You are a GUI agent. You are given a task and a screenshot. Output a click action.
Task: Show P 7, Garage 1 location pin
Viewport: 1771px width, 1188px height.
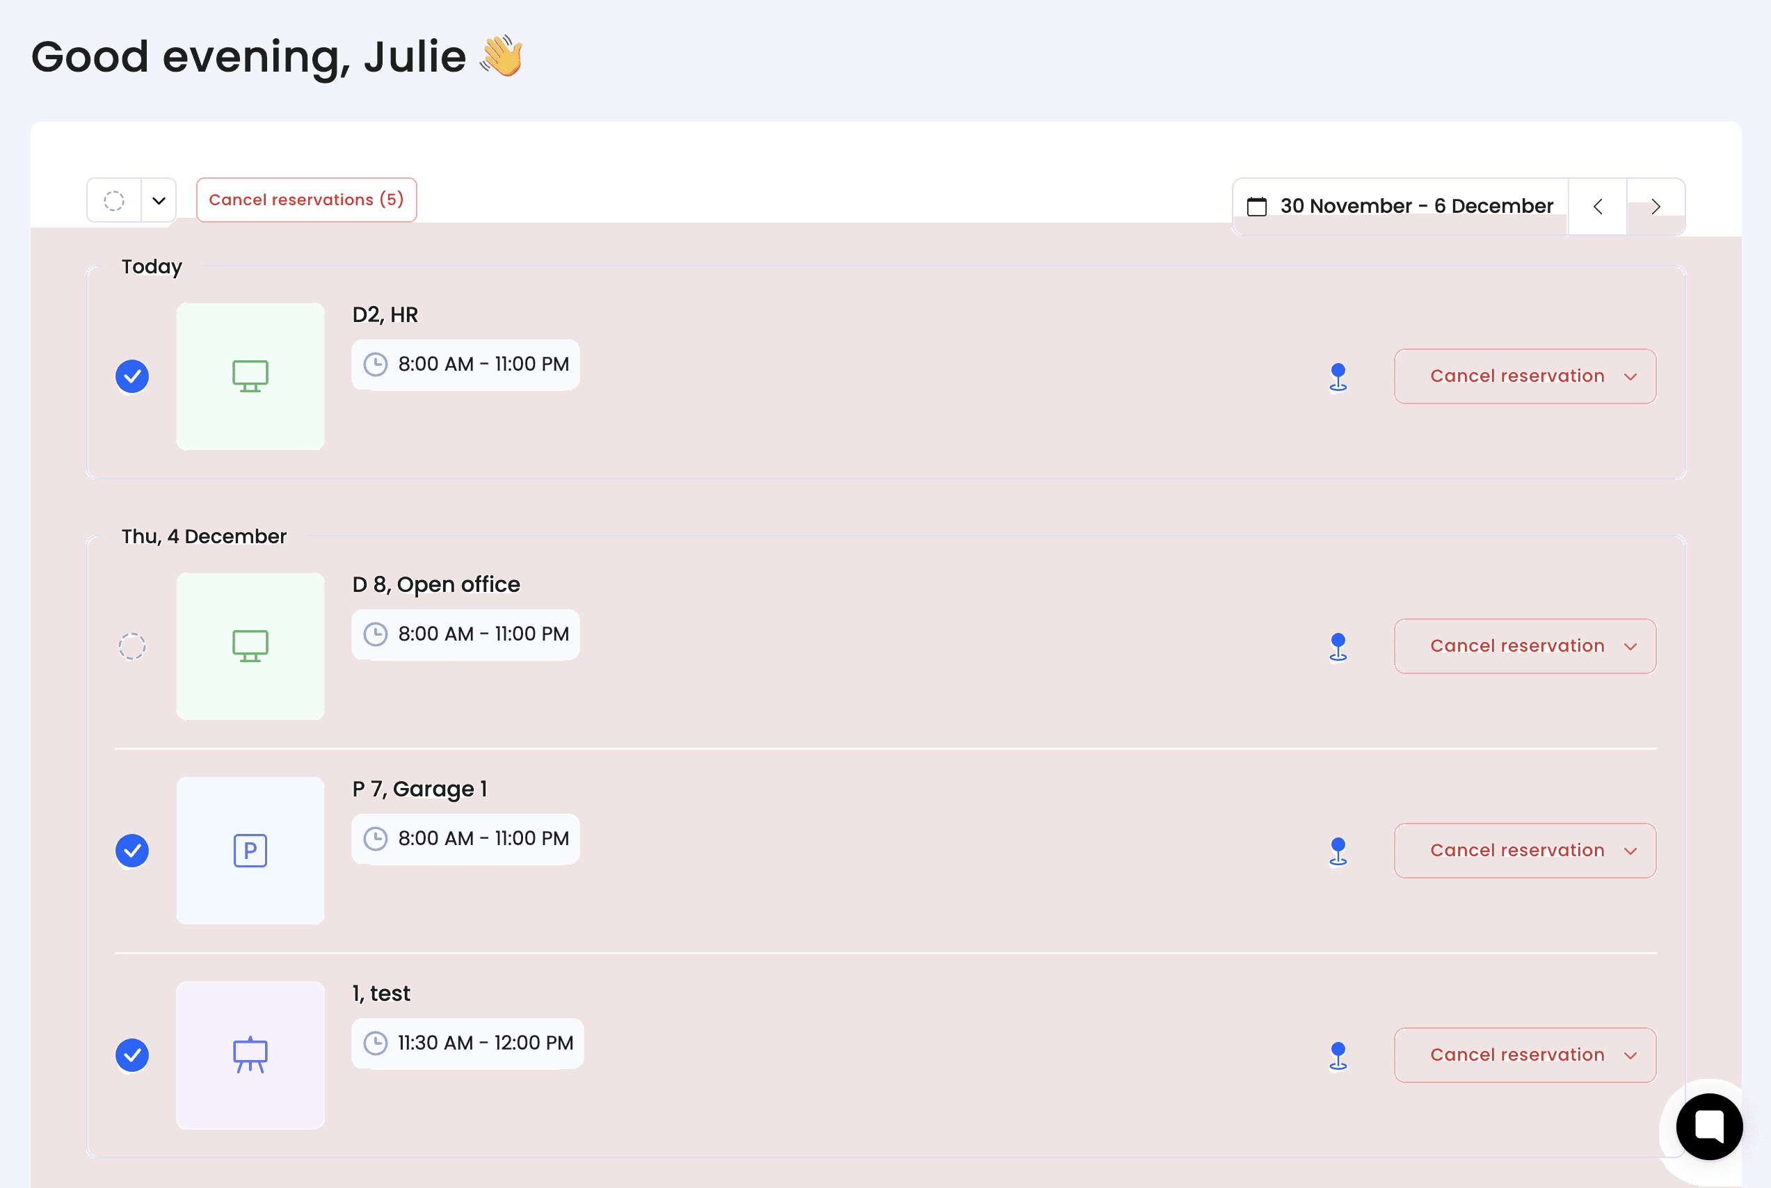[x=1338, y=851]
